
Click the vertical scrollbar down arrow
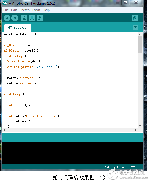coord(140,125)
